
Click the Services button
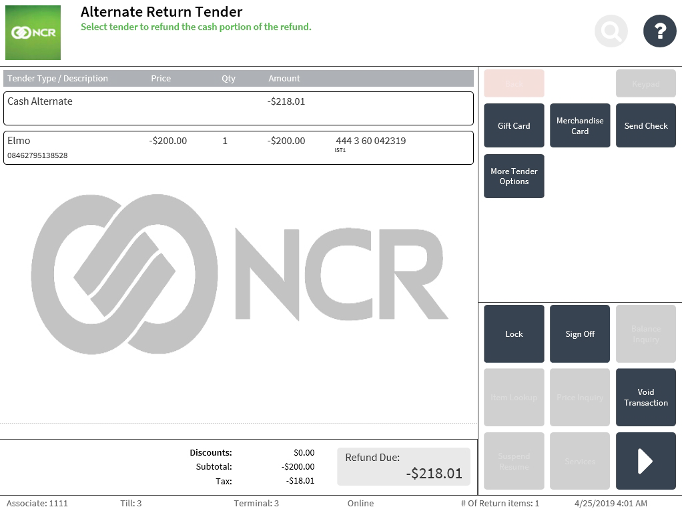click(580, 461)
